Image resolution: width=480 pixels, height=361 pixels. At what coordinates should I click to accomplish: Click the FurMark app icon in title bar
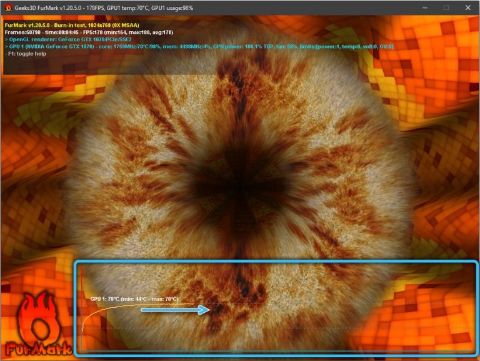(7, 8)
